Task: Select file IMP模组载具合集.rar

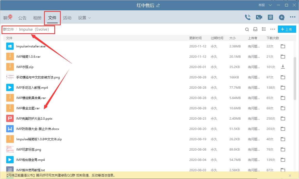Action: 31,98
